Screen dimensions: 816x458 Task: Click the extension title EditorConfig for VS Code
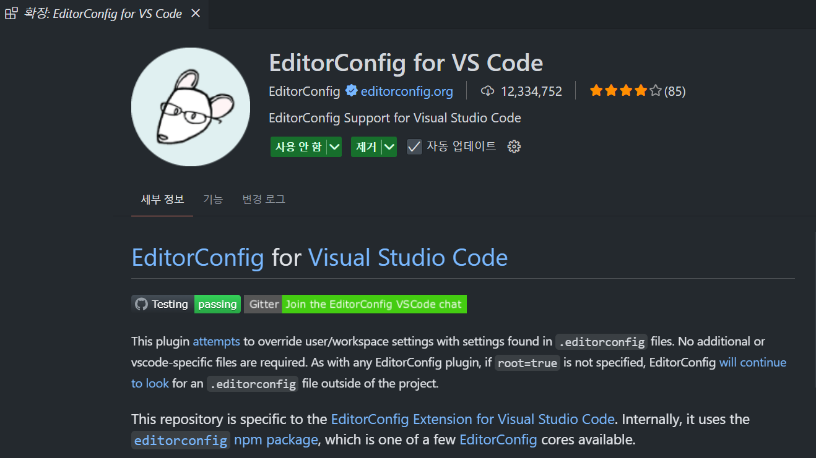[x=406, y=62]
